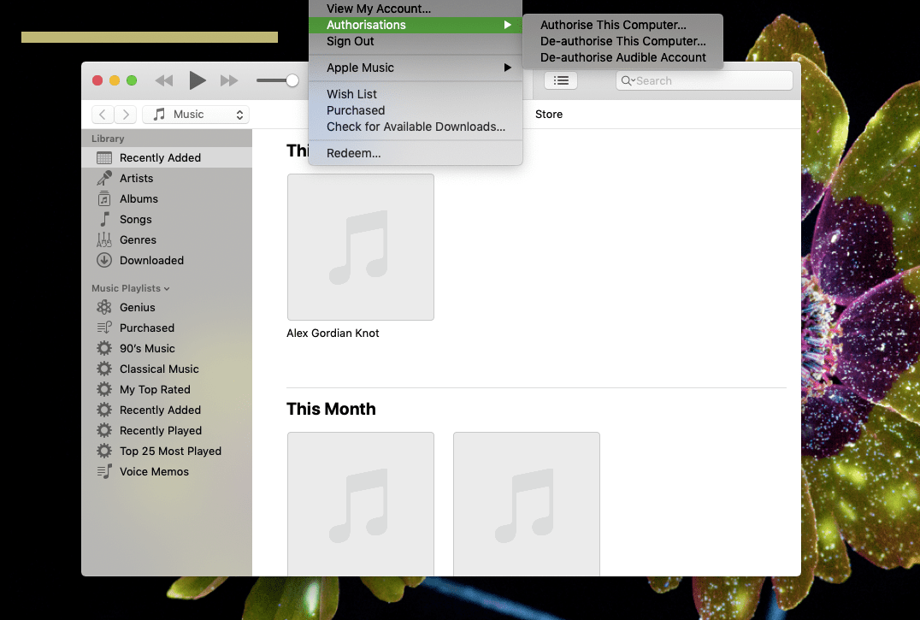The width and height of the screenshot is (920, 620).
Task: Click the Play button
Action: pos(198,80)
